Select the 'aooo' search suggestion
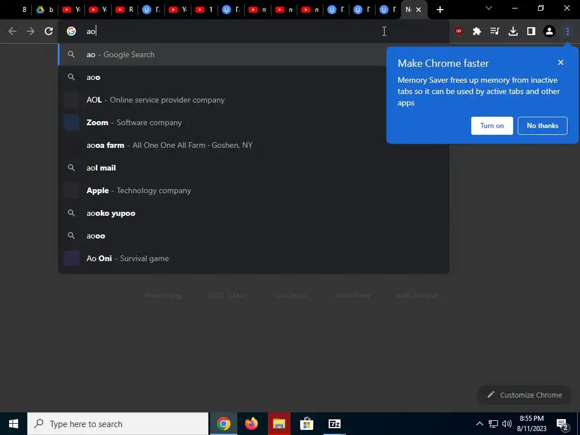Image resolution: width=580 pixels, height=435 pixels. 254,236
